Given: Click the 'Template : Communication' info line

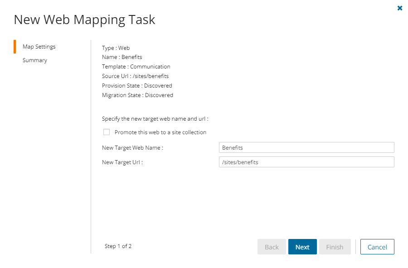Looking at the screenshot, I should point(136,67).
